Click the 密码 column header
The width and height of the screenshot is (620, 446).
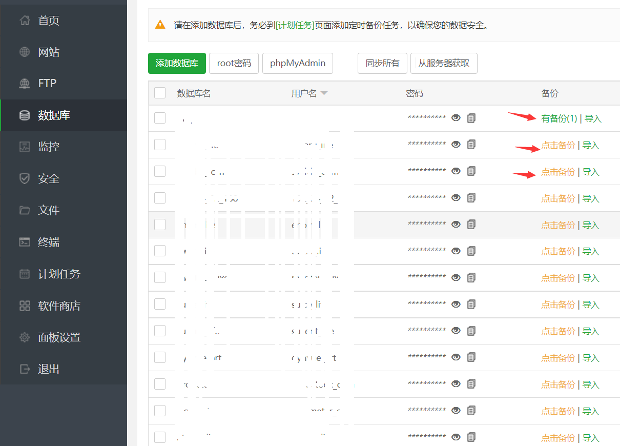(415, 93)
